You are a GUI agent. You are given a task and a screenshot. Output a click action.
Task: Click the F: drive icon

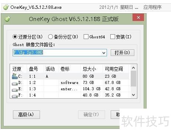pyautogui.click(x=15, y=96)
